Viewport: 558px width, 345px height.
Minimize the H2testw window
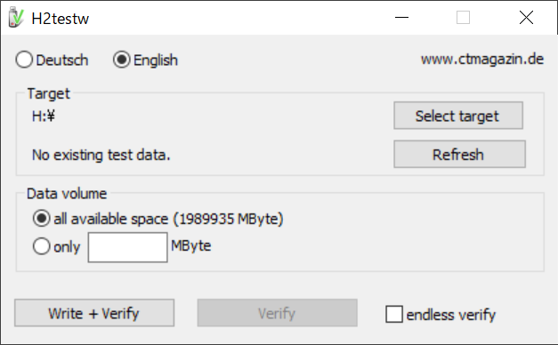pyautogui.click(x=401, y=18)
